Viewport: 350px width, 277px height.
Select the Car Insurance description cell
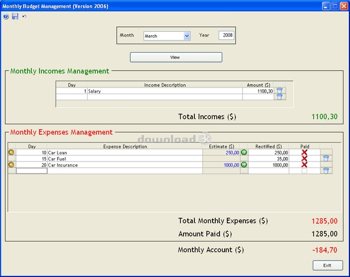point(125,165)
